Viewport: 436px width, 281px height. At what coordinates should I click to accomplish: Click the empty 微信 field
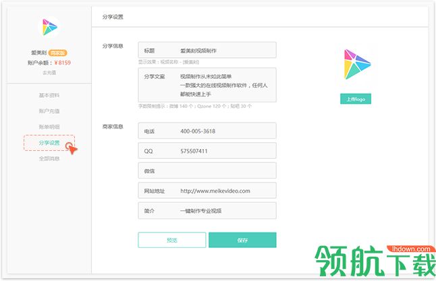(x=207, y=170)
